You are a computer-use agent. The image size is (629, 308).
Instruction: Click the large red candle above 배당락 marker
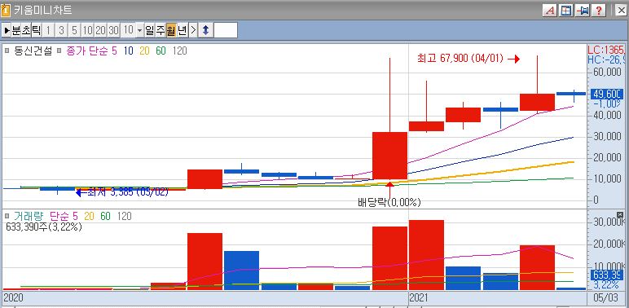(x=389, y=156)
